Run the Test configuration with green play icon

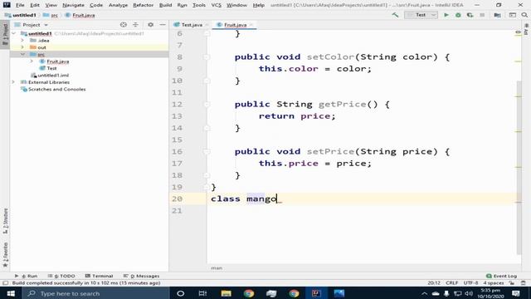pyautogui.click(x=446, y=15)
